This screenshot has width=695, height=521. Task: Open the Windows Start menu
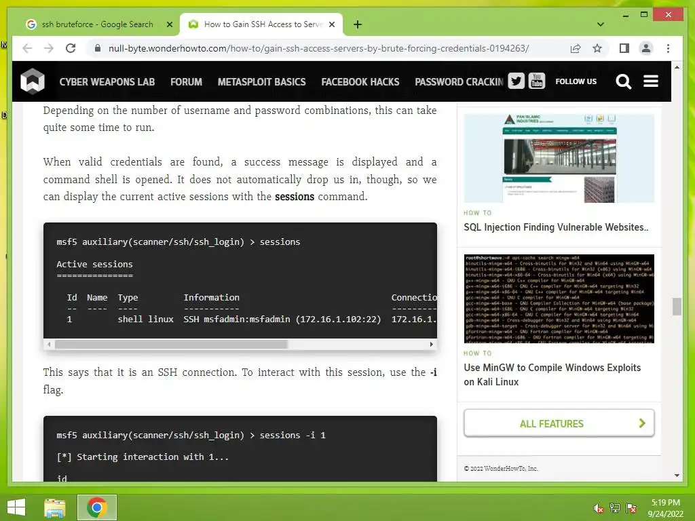pos(16,507)
